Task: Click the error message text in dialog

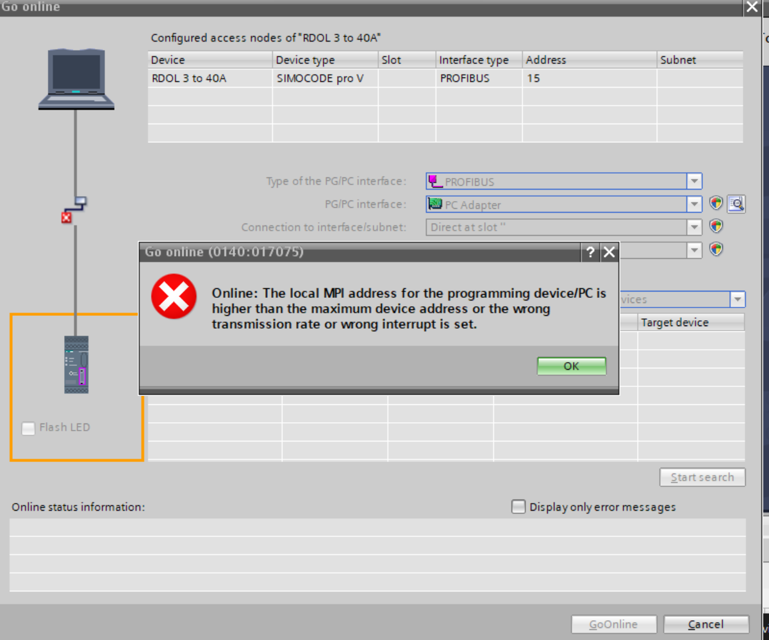Action: click(x=409, y=309)
